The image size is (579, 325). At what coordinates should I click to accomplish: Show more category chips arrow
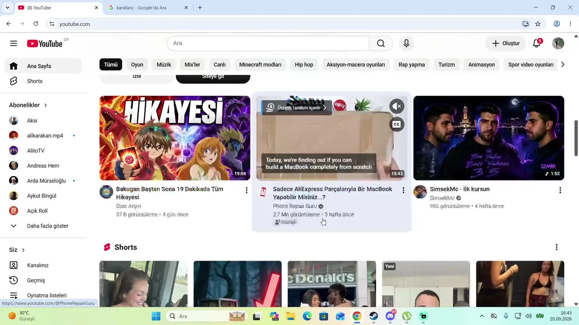[x=562, y=65]
